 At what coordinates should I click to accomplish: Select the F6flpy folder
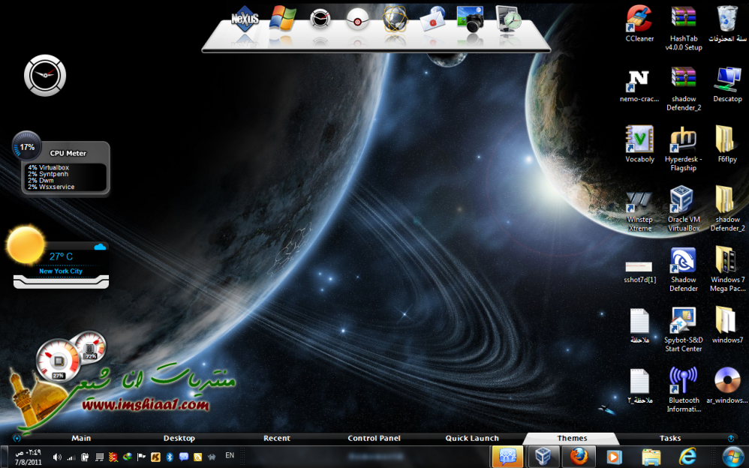click(x=727, y=144)
